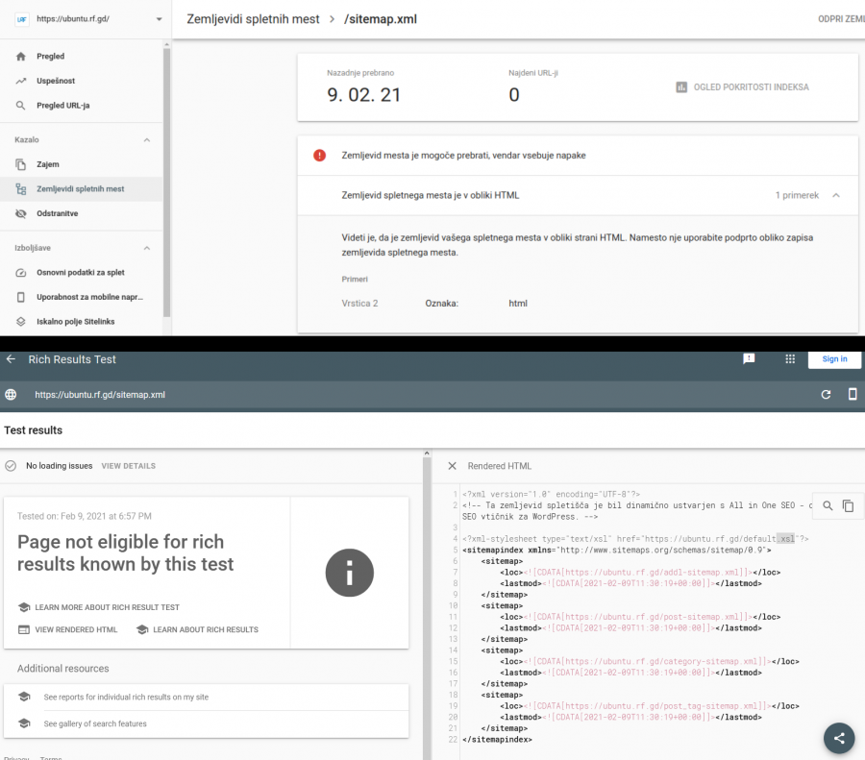Click the Sign in button
This screenshot has width=865, height=760.
pyautogui.click(x=834, y=359)
